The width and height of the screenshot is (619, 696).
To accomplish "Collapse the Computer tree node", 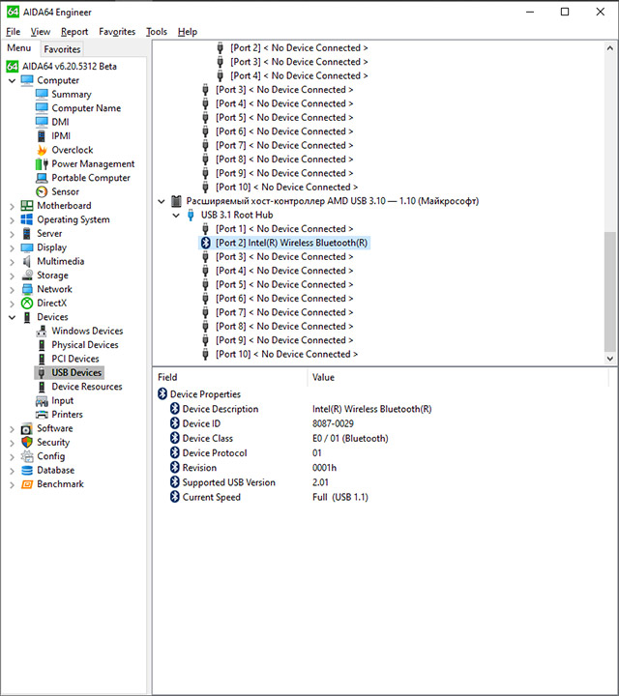I will point(12,80).
